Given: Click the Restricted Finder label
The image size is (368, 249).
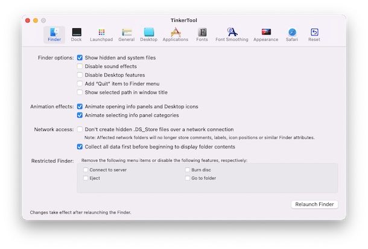Looking at the screenshot, I should [x=52, y=161].
